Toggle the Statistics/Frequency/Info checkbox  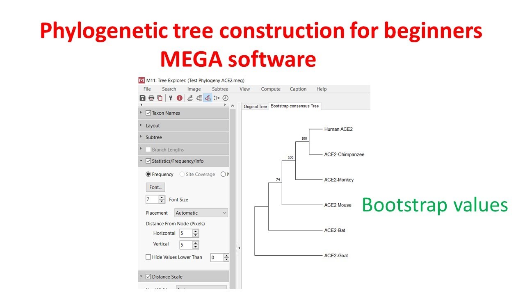coord(148,161)
